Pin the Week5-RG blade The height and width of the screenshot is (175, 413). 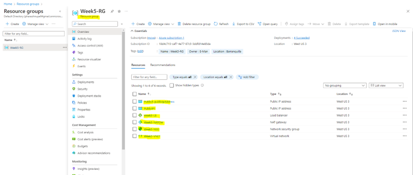112,12
